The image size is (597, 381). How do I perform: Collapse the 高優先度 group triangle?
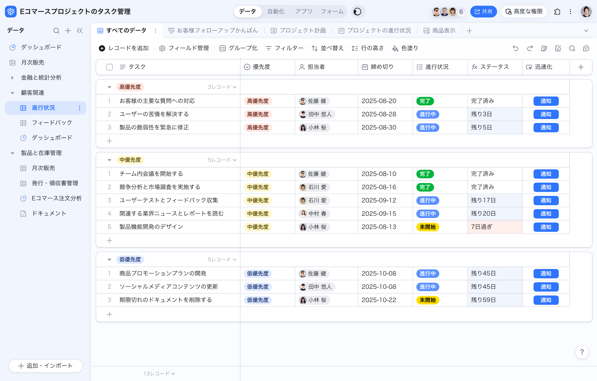tap(109, 87)
